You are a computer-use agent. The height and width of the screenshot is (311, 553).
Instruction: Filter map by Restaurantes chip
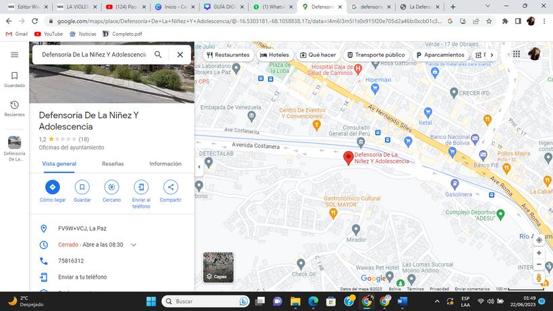tap(229, 55)
